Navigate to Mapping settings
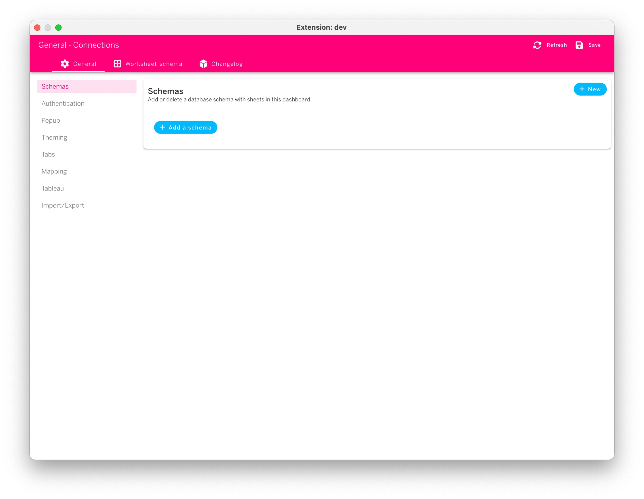Screen dimensions: 644x499 click(54, 172)
